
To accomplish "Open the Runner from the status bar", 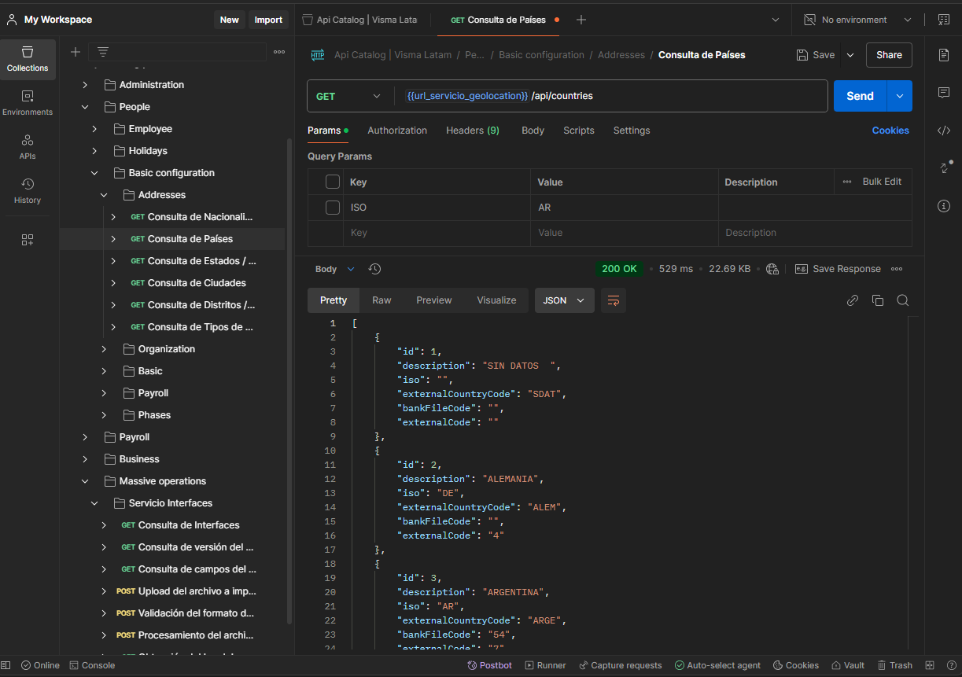I will 545,664.
